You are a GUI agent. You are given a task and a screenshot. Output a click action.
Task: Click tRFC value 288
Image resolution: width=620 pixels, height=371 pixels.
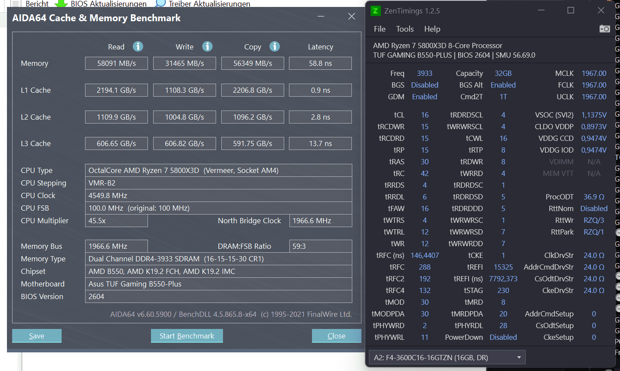point(425,267)
